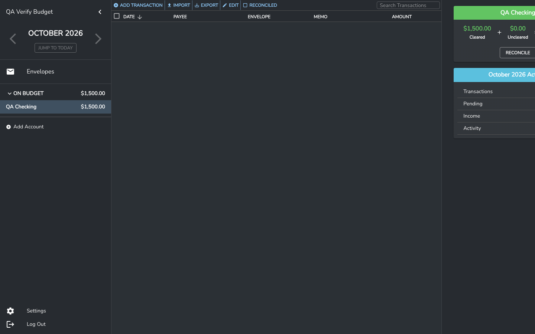Screen dimensions: 535x334
Task: Click the Add Account link
Action: [x=29, y=127]
